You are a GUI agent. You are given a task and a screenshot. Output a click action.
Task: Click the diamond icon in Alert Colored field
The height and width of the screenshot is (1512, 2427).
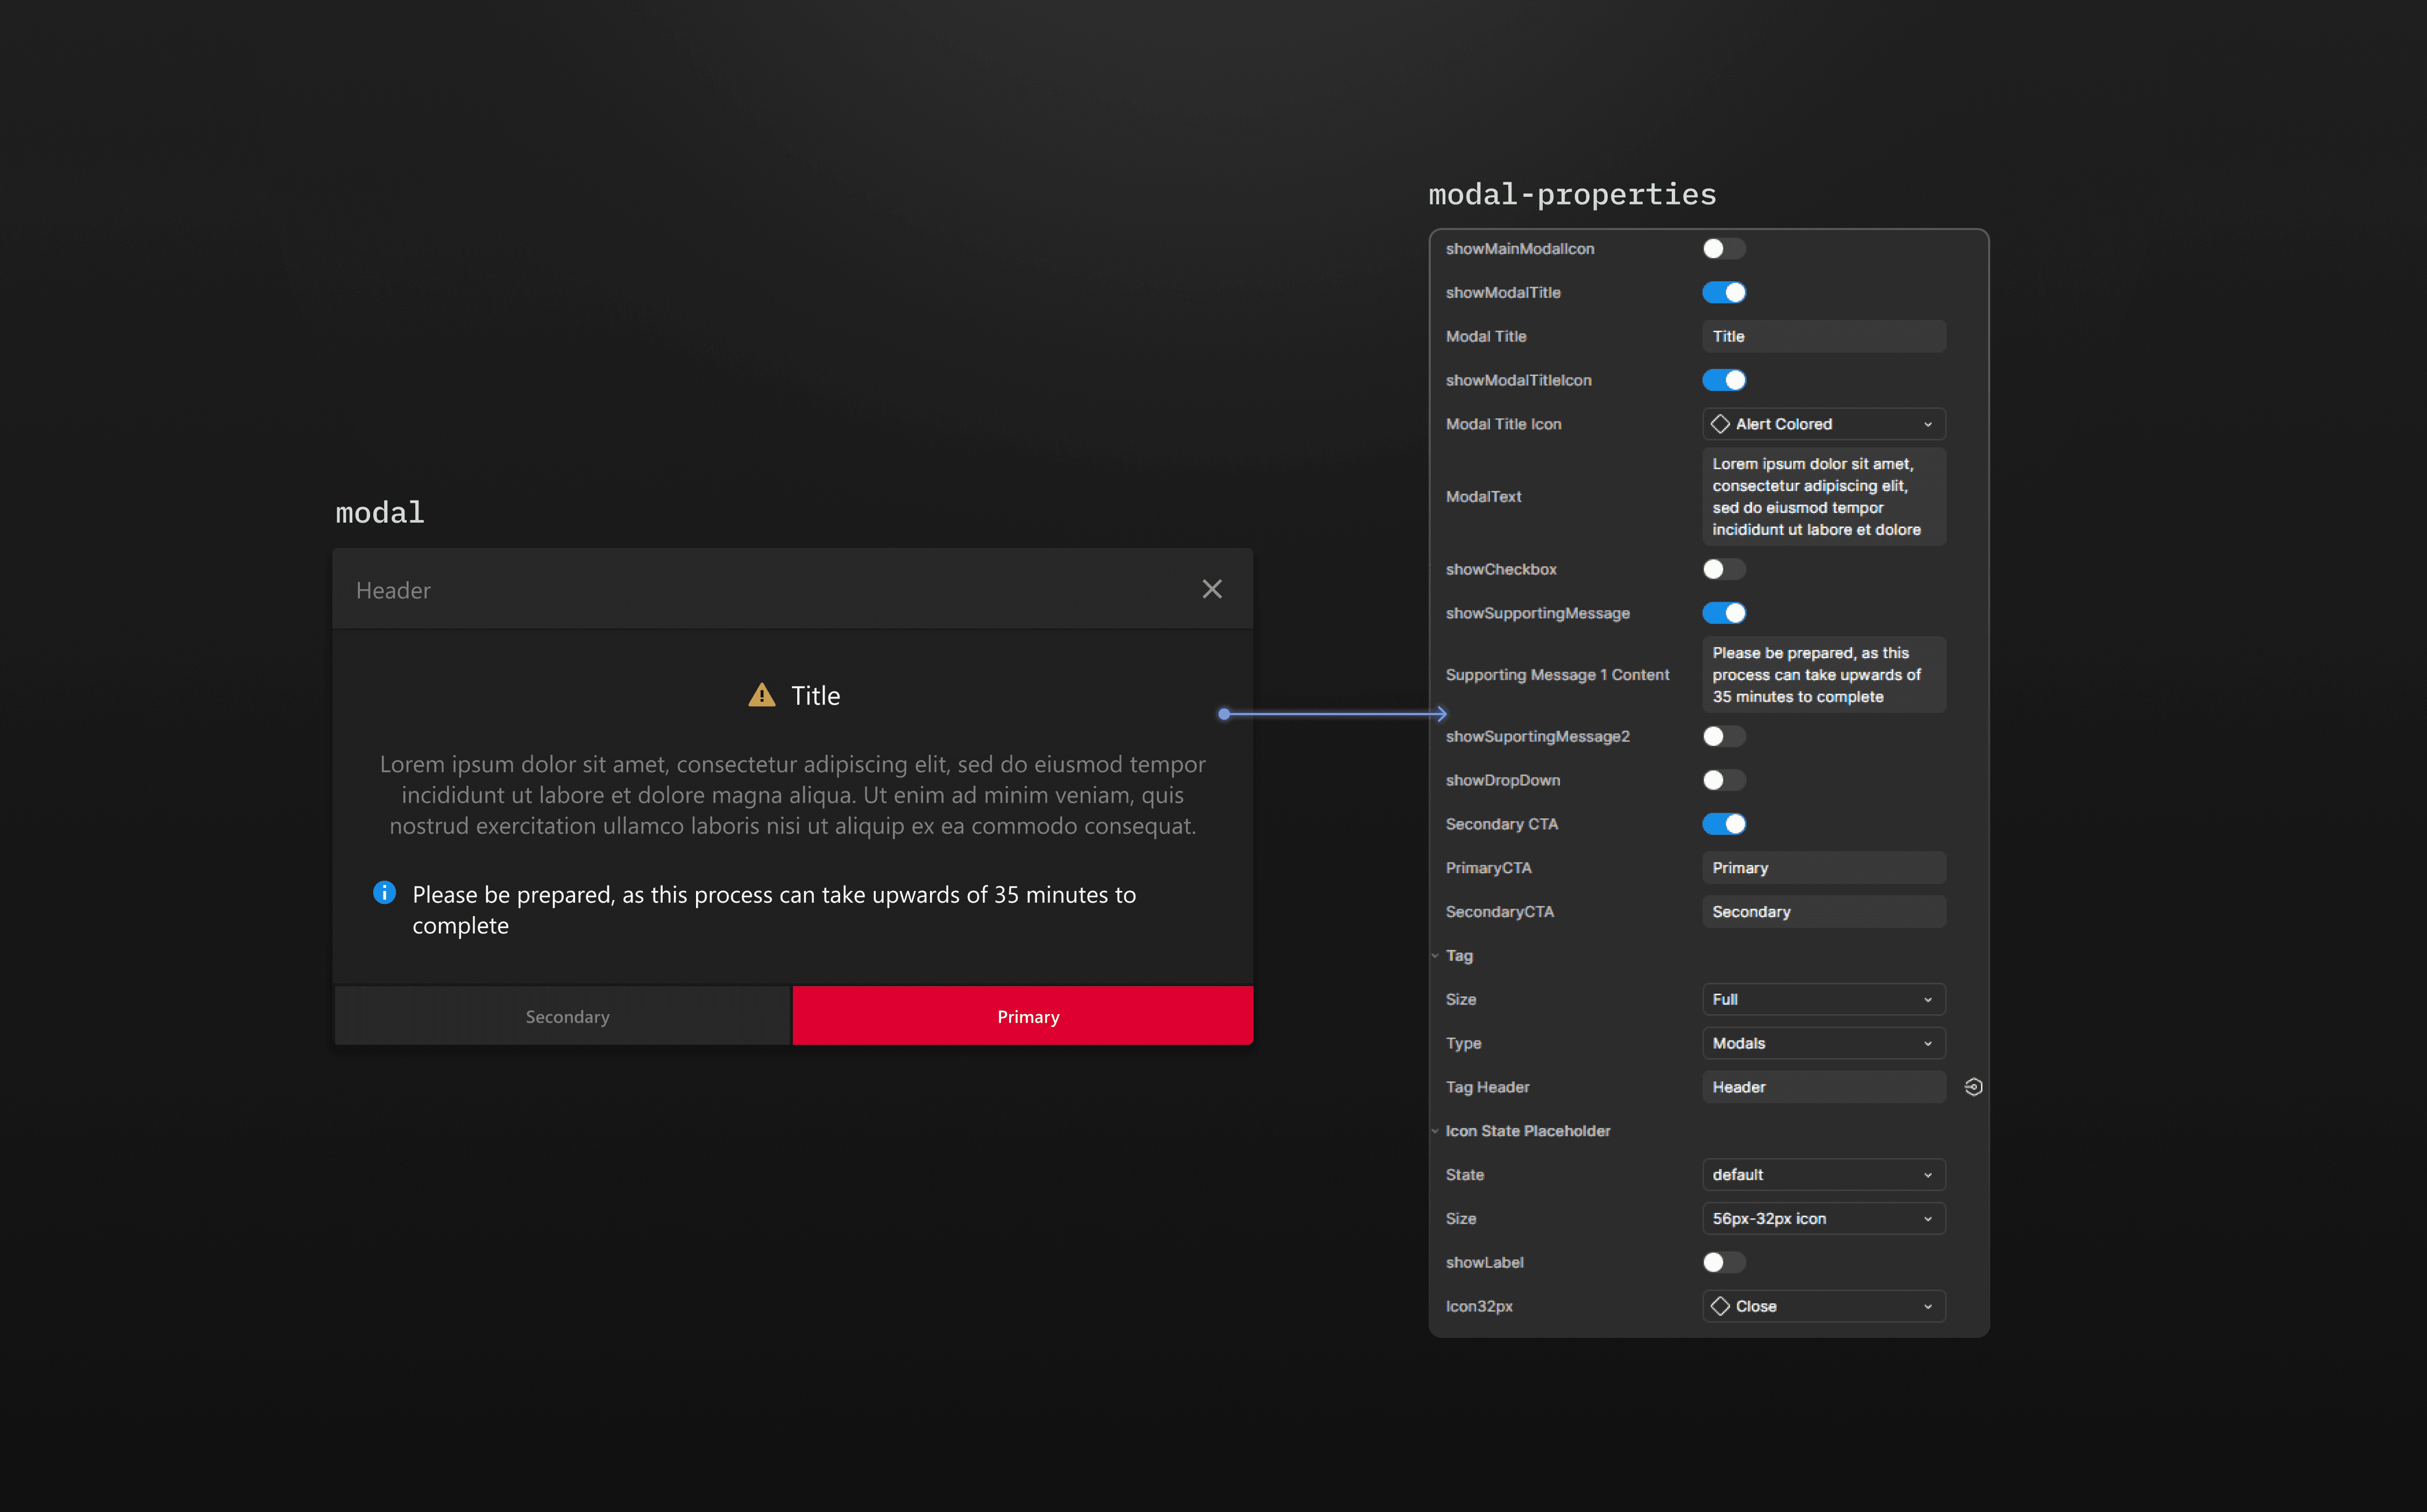click(1720, 424)
